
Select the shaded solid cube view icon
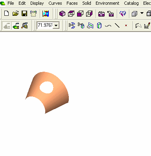point(62,13)
